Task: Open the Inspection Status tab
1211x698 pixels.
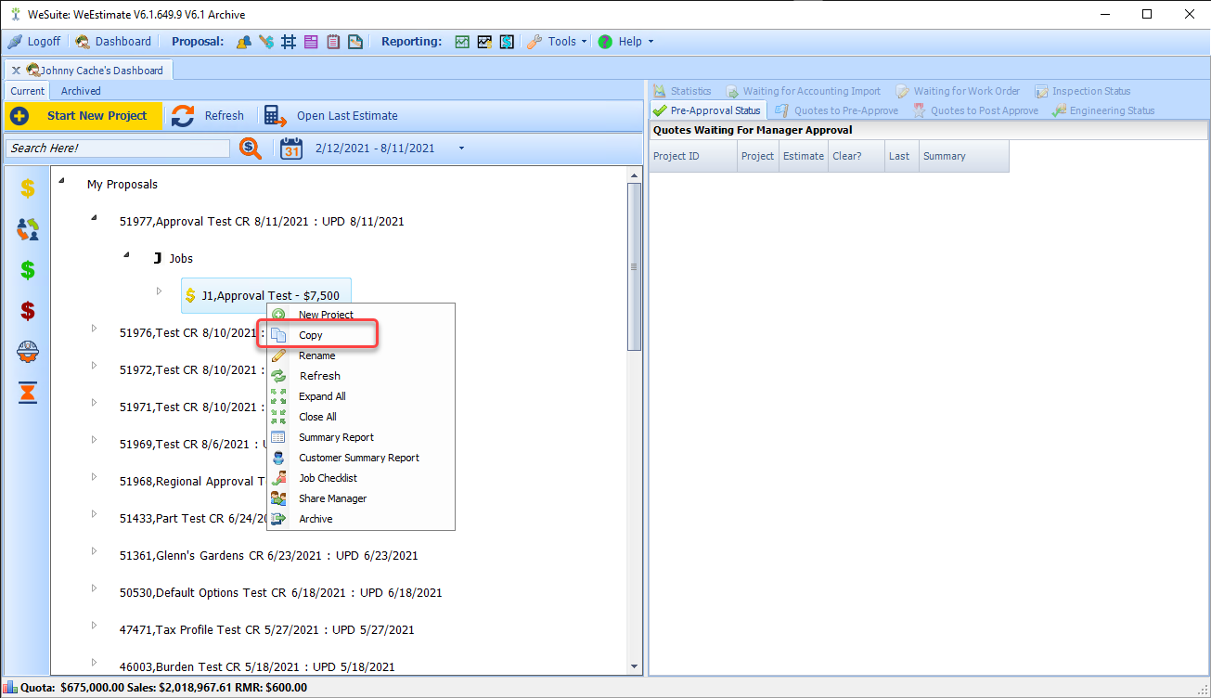Action: tap(1082, 91)
